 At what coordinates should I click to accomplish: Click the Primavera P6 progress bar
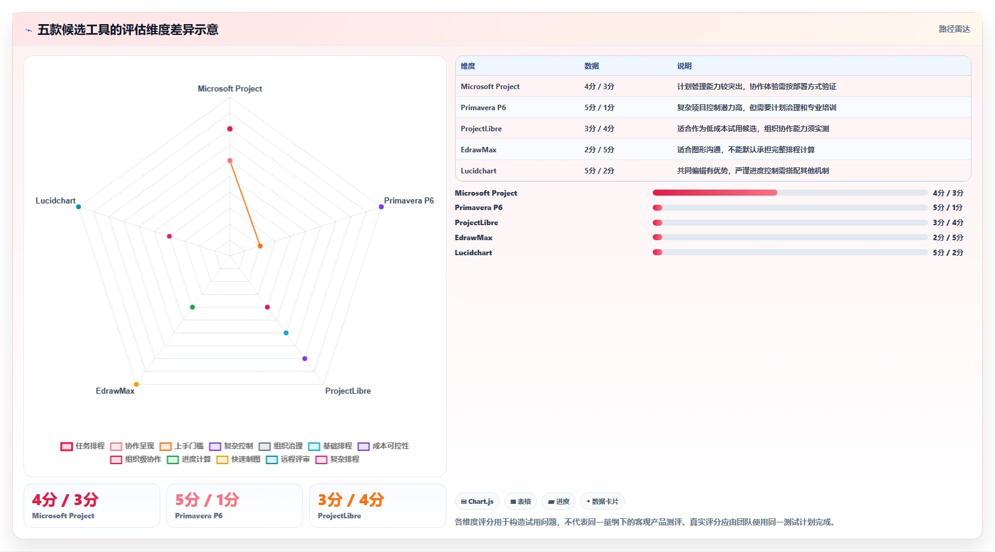tap(790, 208)
